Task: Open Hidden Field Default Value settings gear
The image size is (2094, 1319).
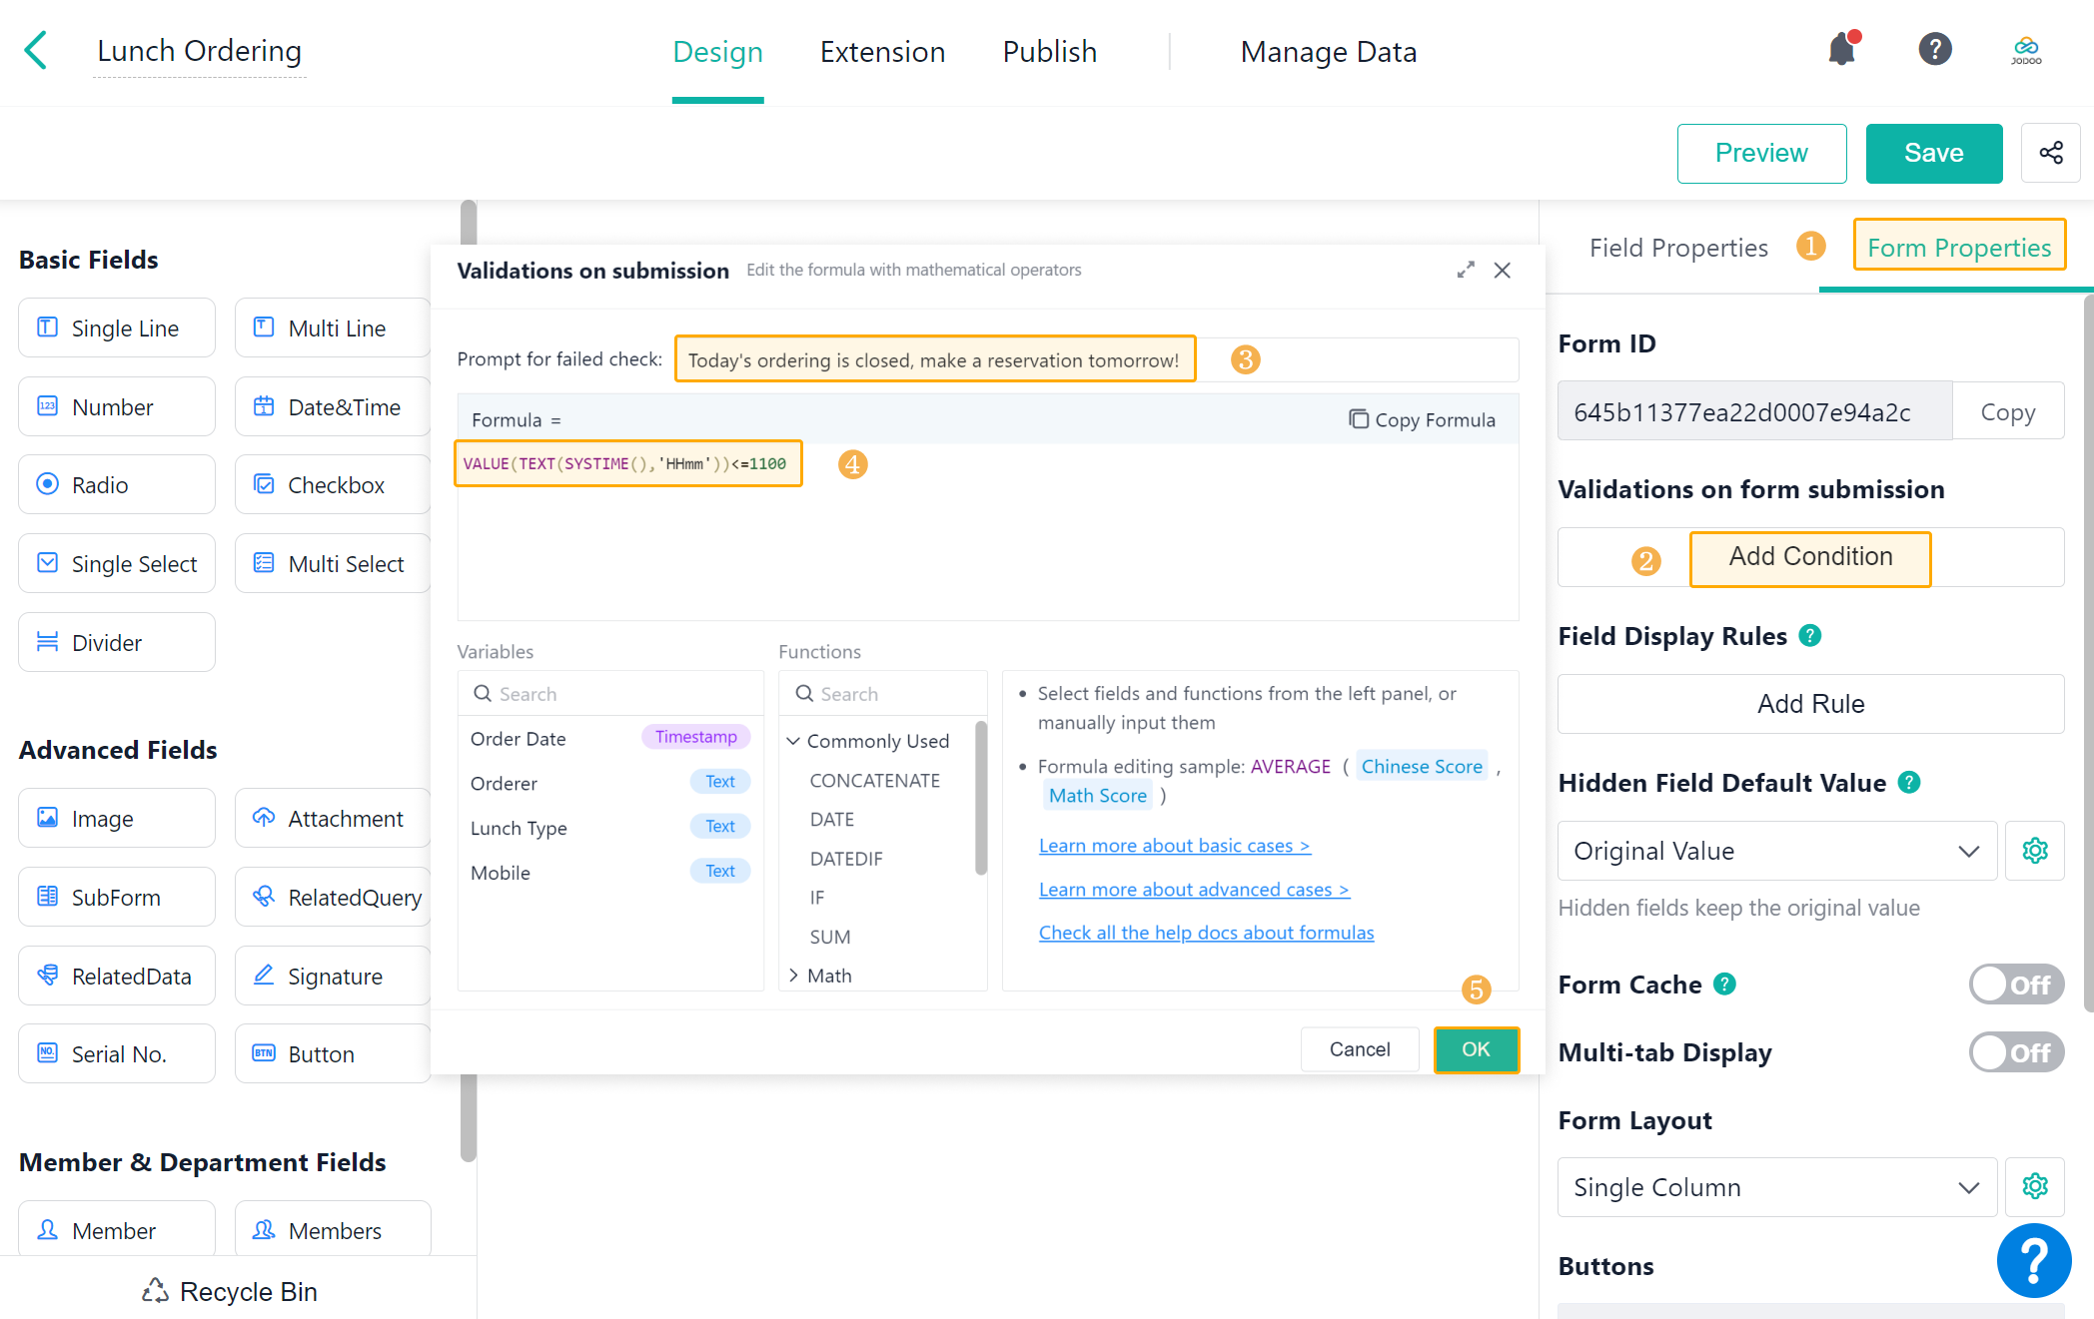Action: coord(2034,851)
